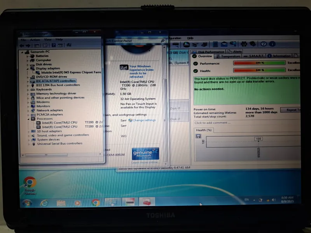Screen dimensions: 311x233
Task: Click the settings gear icon in disk tool
Action: click(x=244, y=44)
